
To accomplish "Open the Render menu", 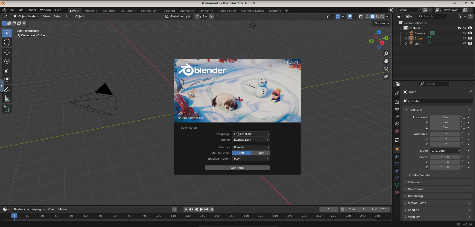I will pyautogui.click(x=31, y=10).
